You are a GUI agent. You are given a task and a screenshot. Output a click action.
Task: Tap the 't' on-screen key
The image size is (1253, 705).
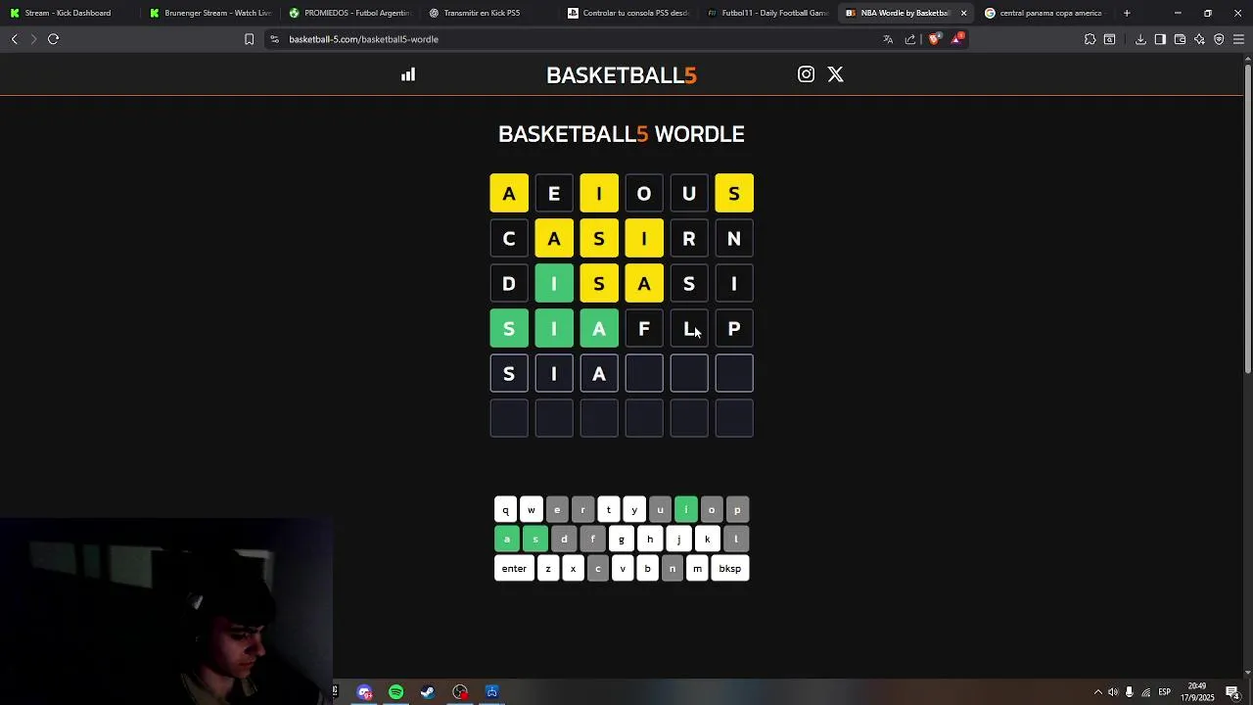[x=609, y=509]
